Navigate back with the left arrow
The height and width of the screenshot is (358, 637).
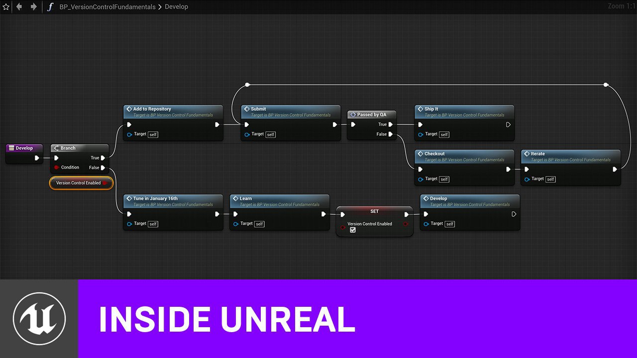tap(19, 7)
